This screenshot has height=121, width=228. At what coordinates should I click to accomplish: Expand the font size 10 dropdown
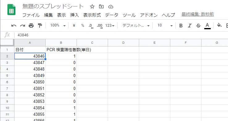tap(165, 26)
